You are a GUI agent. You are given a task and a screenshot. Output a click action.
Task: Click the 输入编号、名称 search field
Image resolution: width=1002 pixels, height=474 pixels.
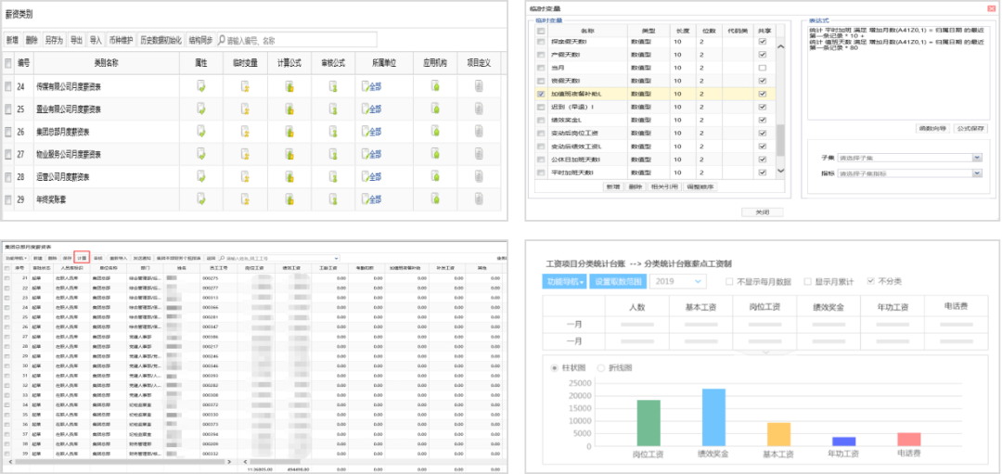click(x=297, y=41)
